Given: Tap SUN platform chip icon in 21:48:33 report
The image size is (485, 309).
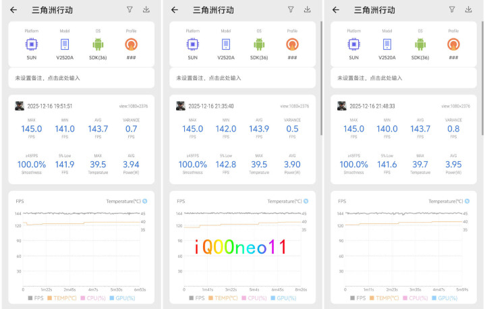Looking at the screenshot, I should point(354,45).
